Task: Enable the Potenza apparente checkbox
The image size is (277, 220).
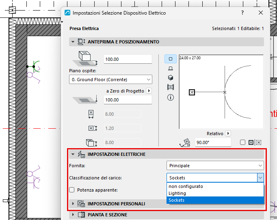Action: 72,190
